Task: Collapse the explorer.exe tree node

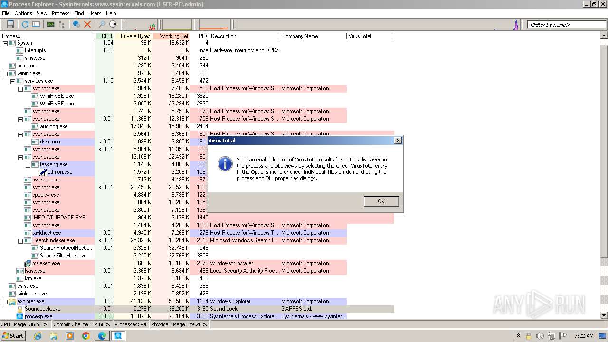Action: [5, 301]
